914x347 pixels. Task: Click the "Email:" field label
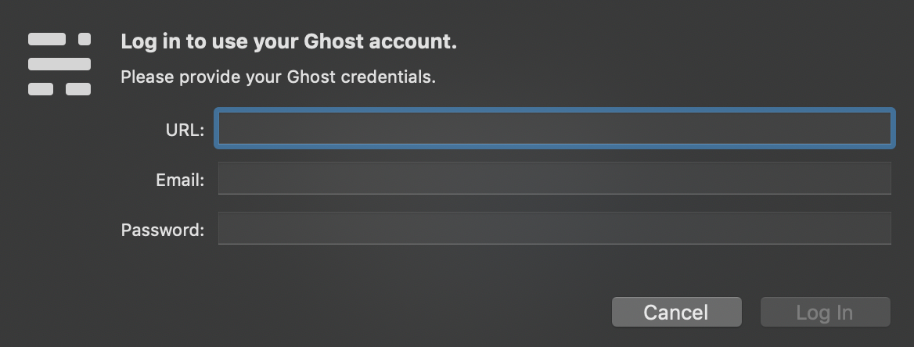point(180,181)
